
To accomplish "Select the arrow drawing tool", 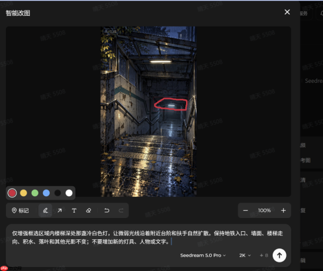I will point(60,211).
